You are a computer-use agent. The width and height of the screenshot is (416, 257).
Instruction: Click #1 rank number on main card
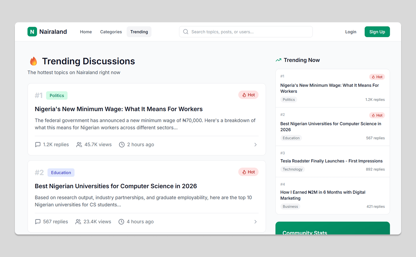pyautogui.click(x=39, y=95)
